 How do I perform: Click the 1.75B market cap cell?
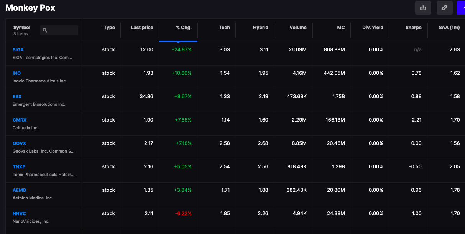coord(338,97)
